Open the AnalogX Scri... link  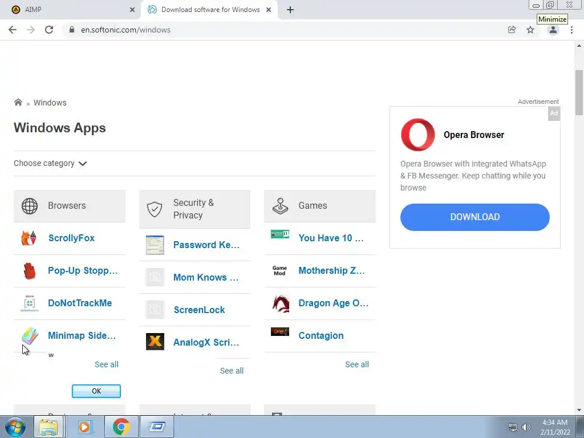(x=206, y=342)
